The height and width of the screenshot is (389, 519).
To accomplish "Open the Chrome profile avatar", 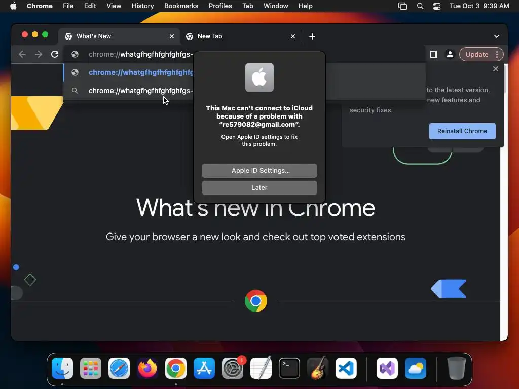I will pyautogui.click(x=450, y=54).
